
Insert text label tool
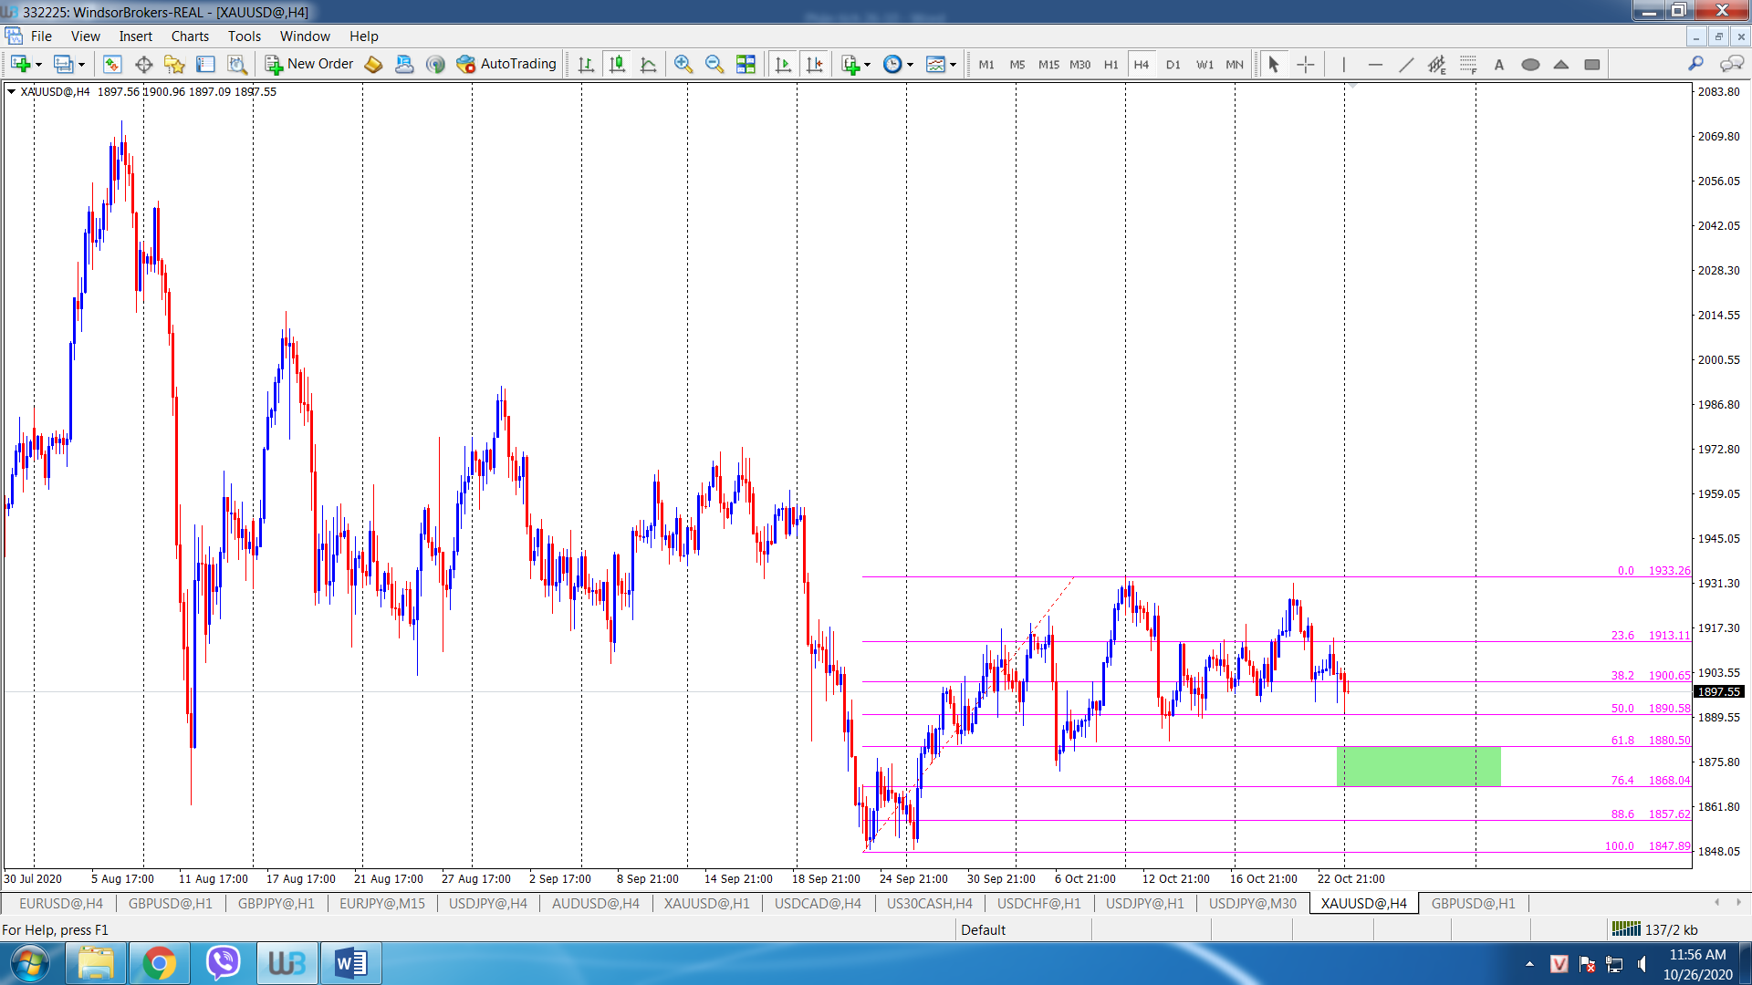tap(1499, 64)
